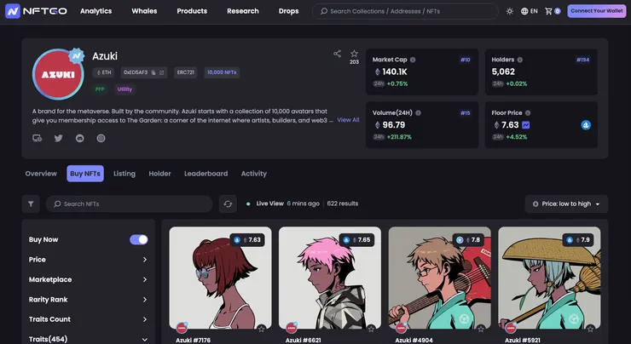Focus the Search NFTs field

(129, 204)
